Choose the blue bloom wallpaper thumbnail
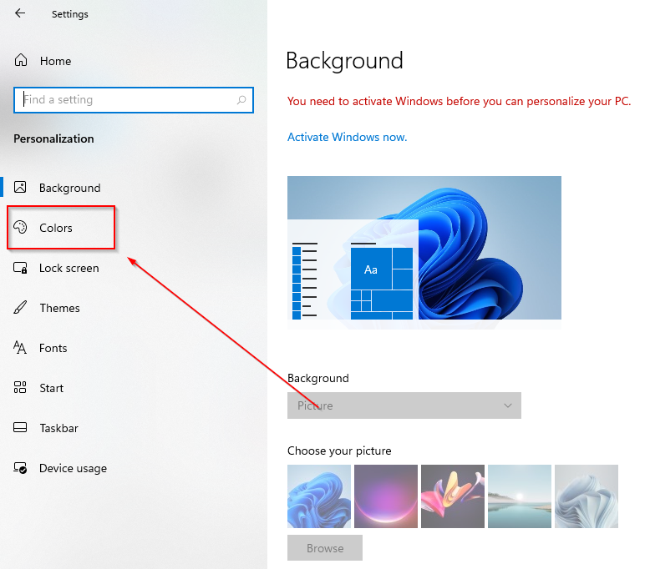This screenshot has width=650, height=569. [x=319, y=496]
